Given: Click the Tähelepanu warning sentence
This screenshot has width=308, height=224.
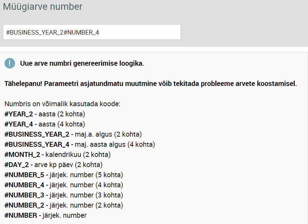Looking at the screenshot, I should [151, 84].
